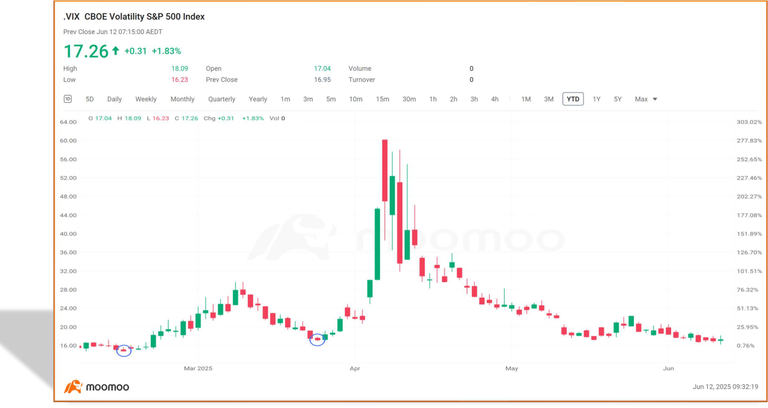Click the green up arrow beside 17.26
Image resolution: width=768 pixels, height=408 pixels.
tap(115, 51)
